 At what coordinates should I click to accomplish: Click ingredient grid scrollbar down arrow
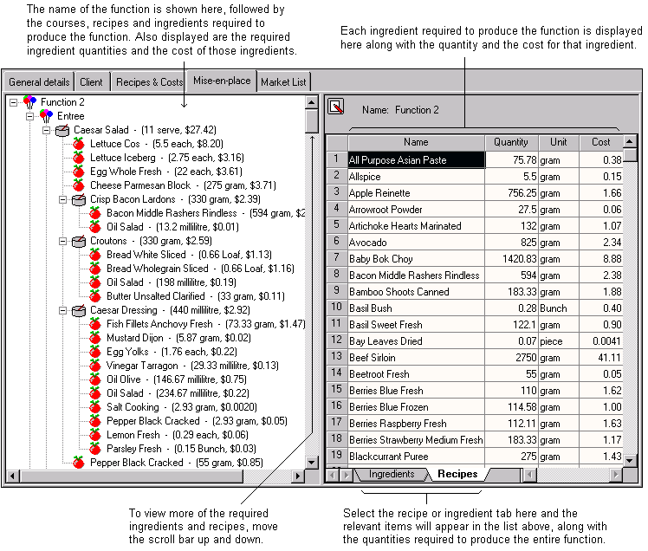630,460
